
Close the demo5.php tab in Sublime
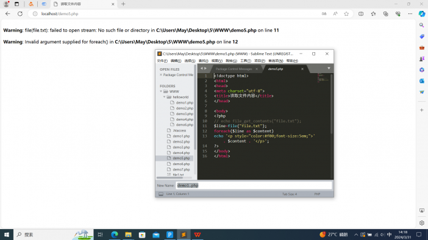(302, 69)
